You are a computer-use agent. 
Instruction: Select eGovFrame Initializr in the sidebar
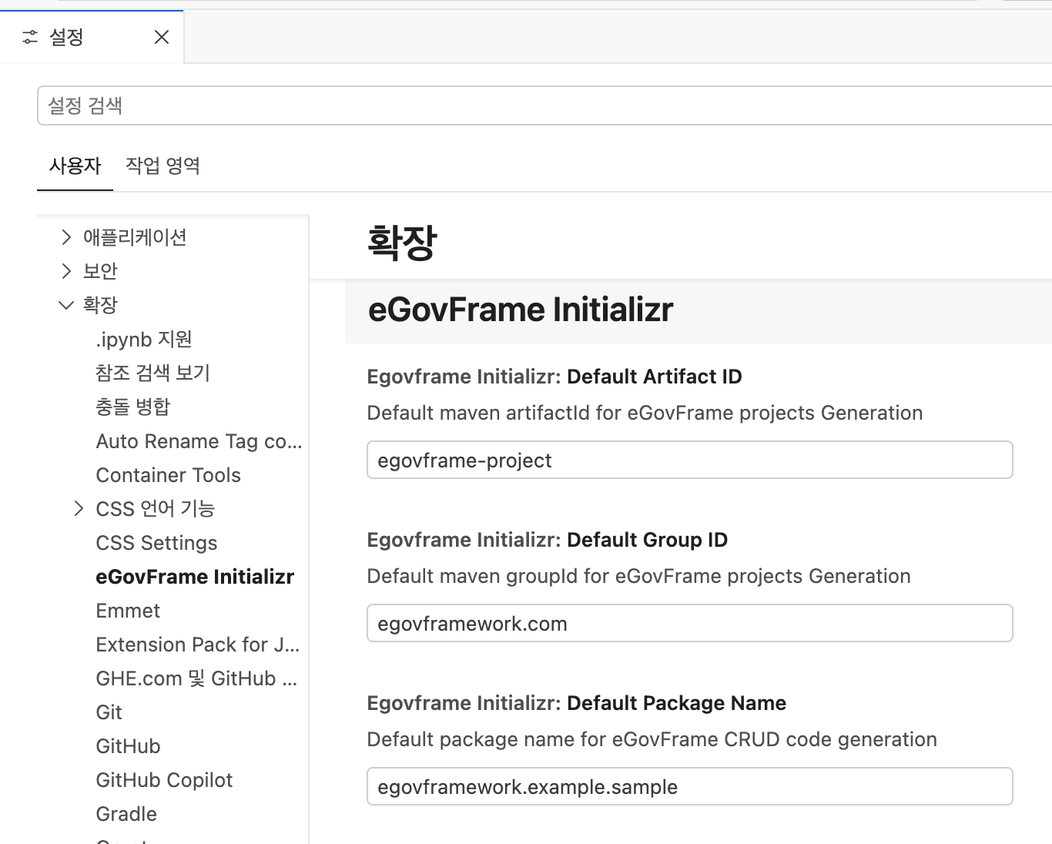195,576
